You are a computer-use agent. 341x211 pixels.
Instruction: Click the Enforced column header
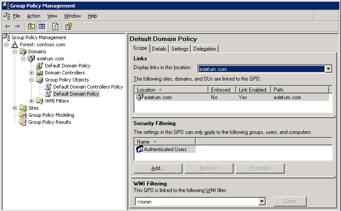(x=222, y=89)
